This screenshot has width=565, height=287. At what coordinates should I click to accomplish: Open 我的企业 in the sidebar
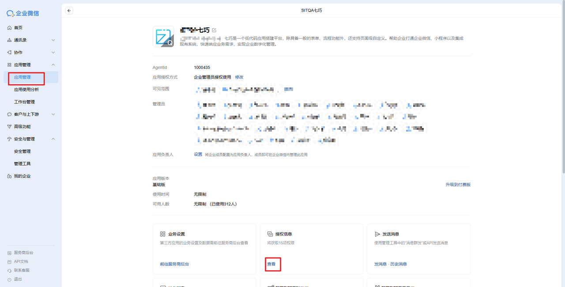pyautogui.click(x=22, y=176)
